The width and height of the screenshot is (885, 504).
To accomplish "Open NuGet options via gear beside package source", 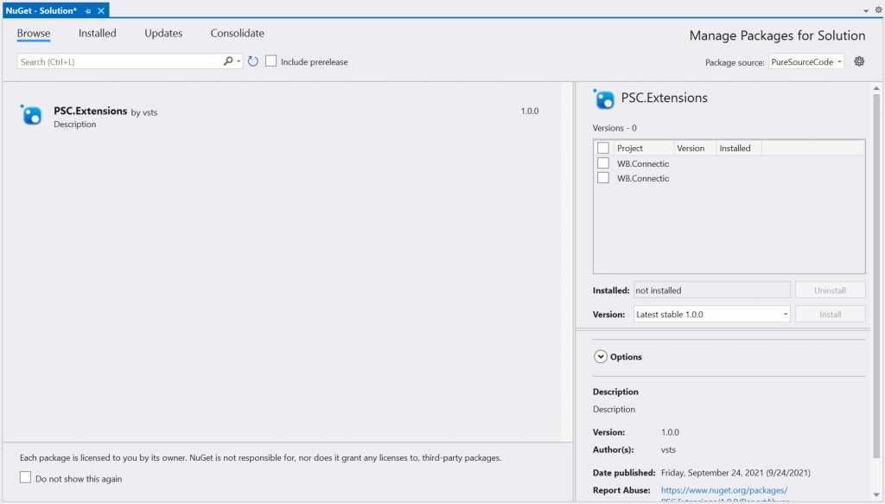I will tap(858, 61).
